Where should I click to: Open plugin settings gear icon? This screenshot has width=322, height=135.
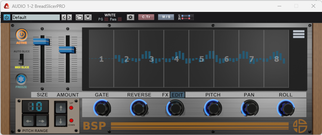coord(130,17)
